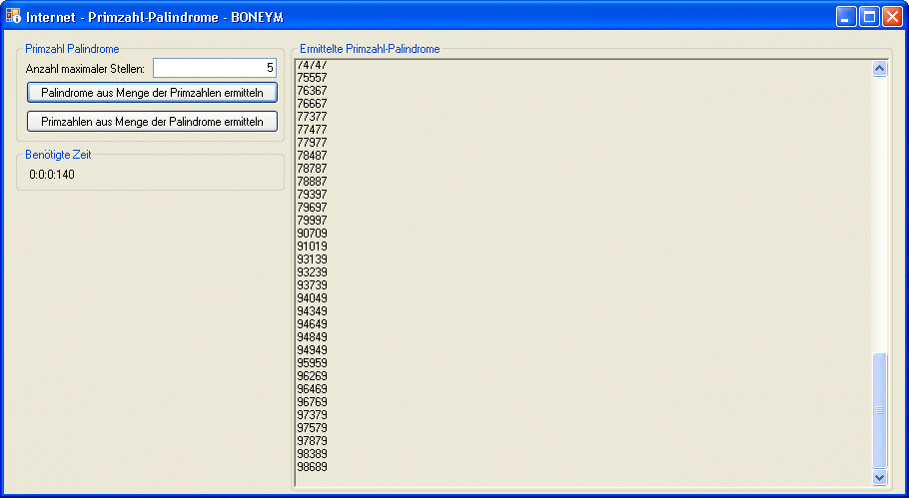
Task: Select the line showing 77977
Action: pos(313,143)
